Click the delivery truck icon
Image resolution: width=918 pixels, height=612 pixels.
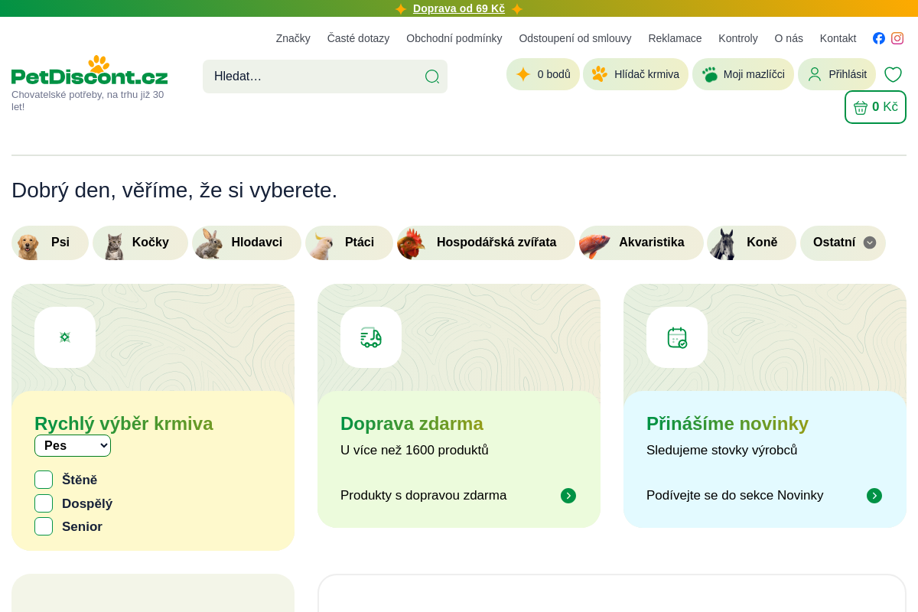[x=371, y=337]
